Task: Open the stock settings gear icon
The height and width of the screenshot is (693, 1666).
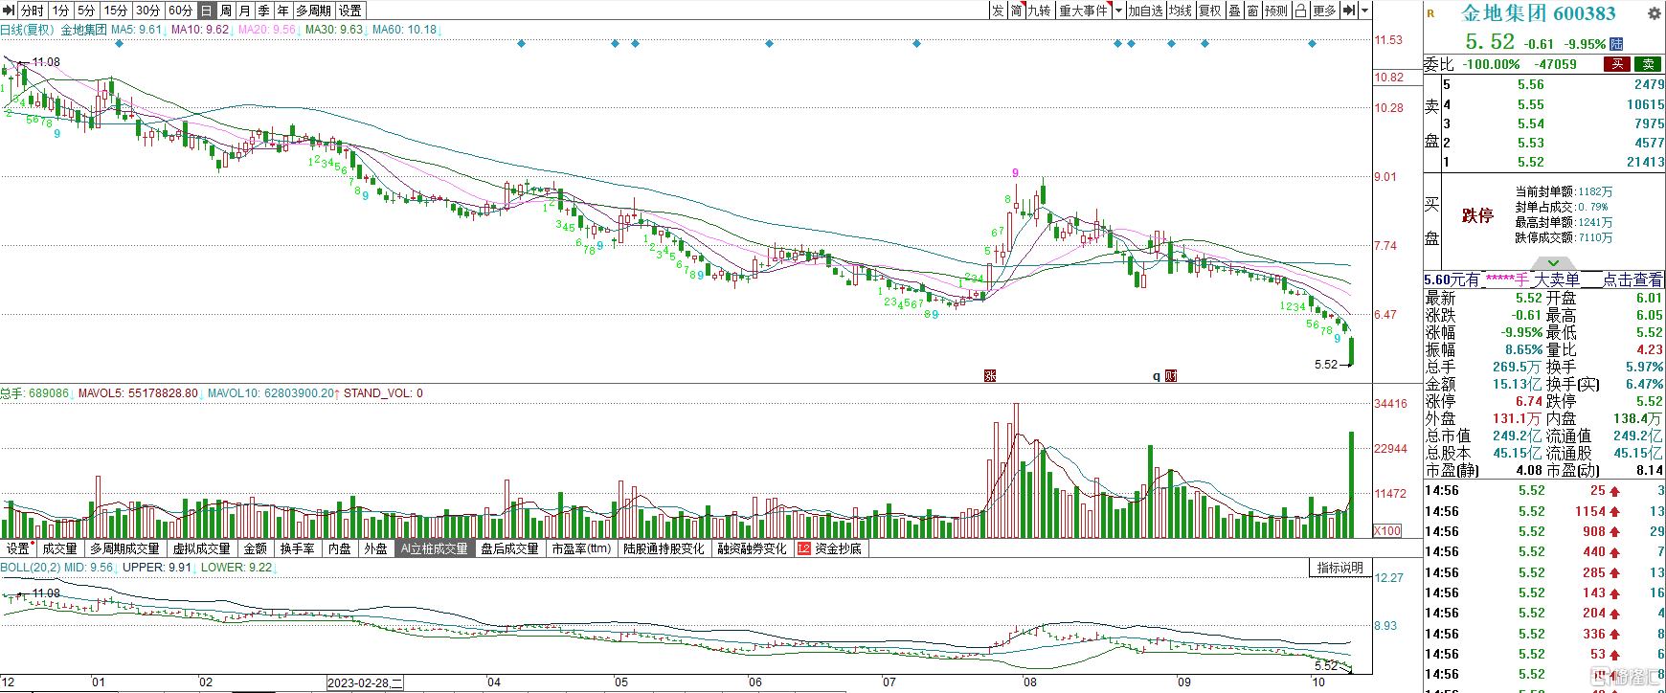Action: pos(1654,14)
